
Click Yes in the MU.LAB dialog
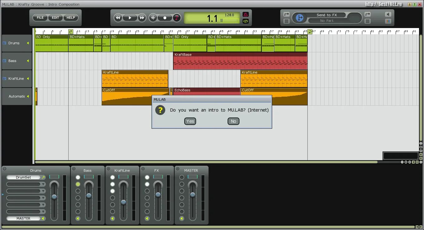190,121
